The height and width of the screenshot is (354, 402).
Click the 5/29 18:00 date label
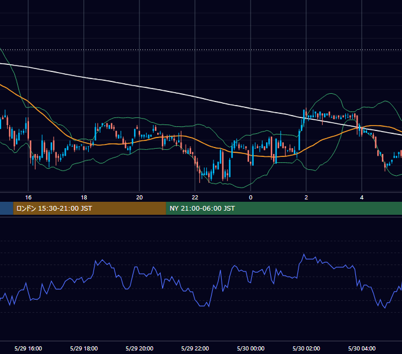click(x=84, y=348)
